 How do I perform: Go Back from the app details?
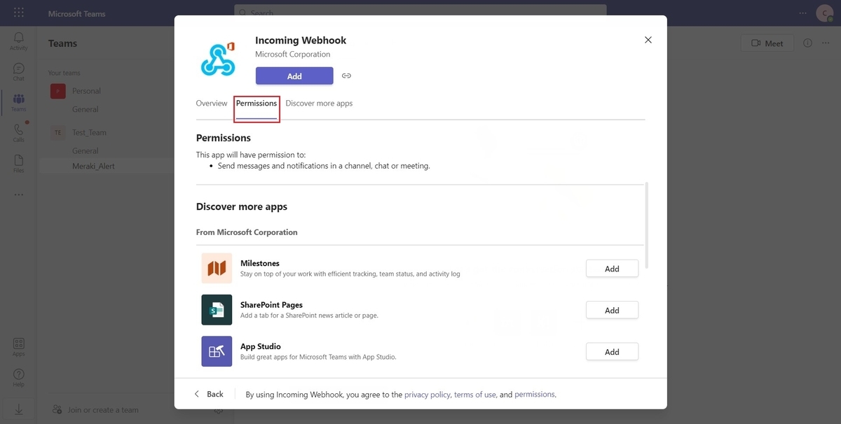click(209, 394)
